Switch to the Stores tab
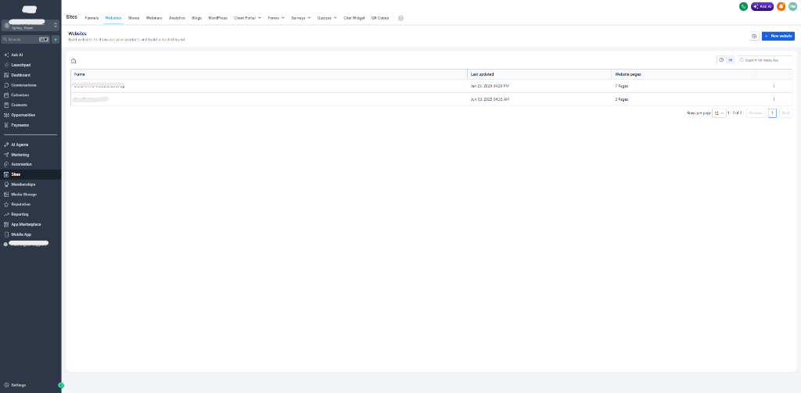The height and width of the screenshot is (393, 801). 134,18
